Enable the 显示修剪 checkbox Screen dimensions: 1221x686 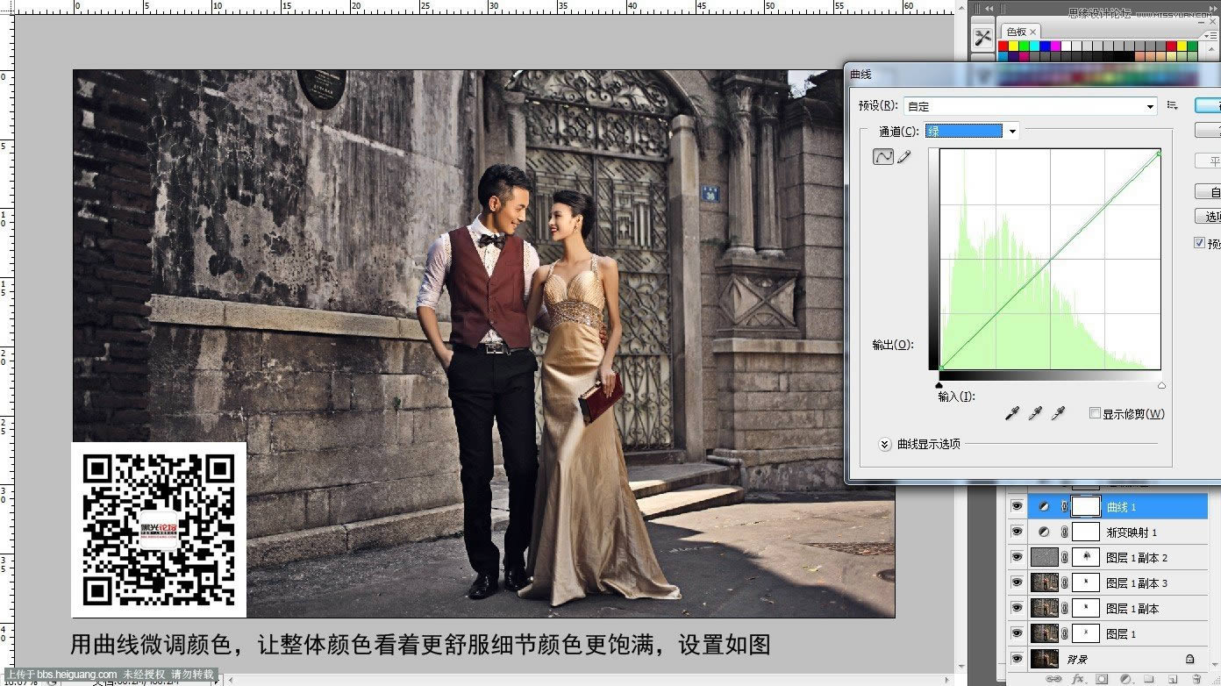tap(1095, 413)
